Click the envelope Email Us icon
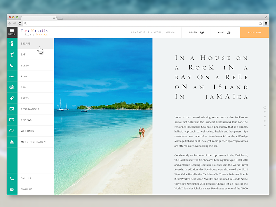276x207 pixels. point(12,189)
